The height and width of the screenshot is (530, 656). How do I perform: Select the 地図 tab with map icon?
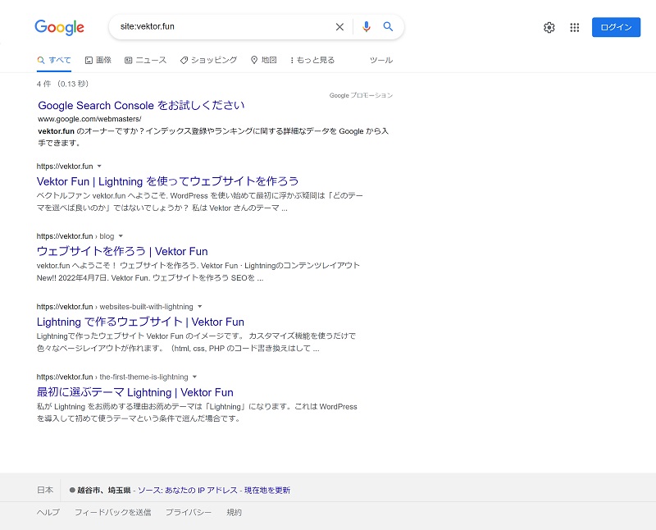click(262, 60)
